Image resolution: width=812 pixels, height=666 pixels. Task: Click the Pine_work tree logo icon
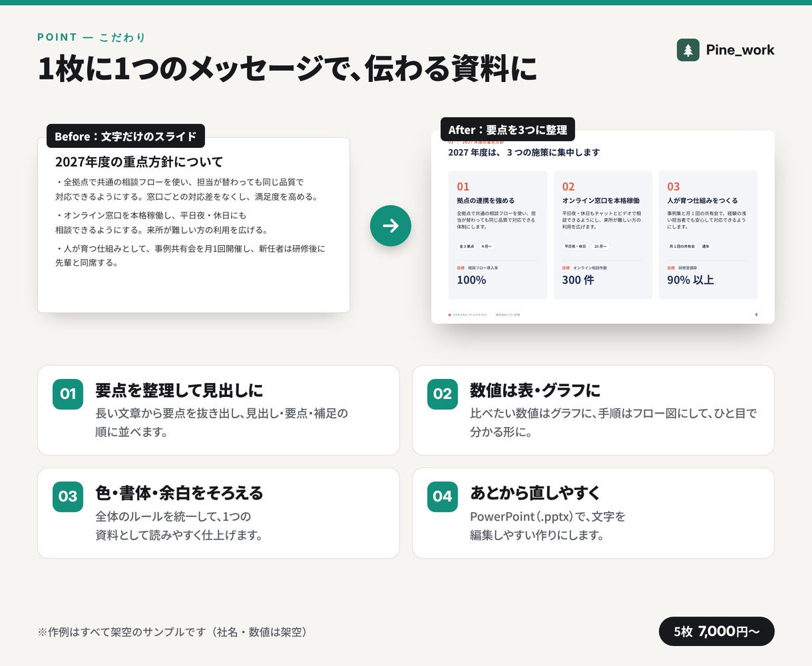[x=688, y=50]
